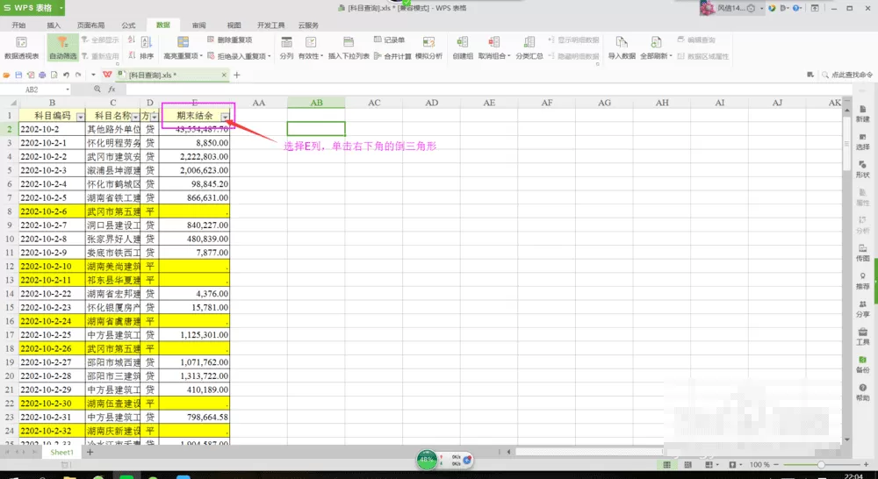Image resolution: width=878 pixels, height=479 pixels.
Task: Switch to the 公式 ribbon tab
Action: 129,25
